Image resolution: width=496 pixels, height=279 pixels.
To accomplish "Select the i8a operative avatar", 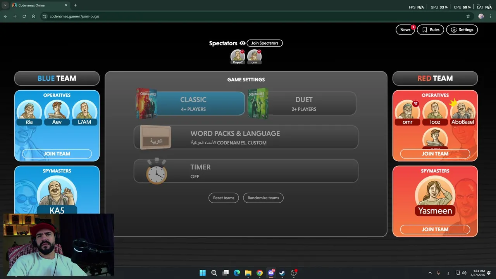I will pyautogui.click(x=29, y=112).
